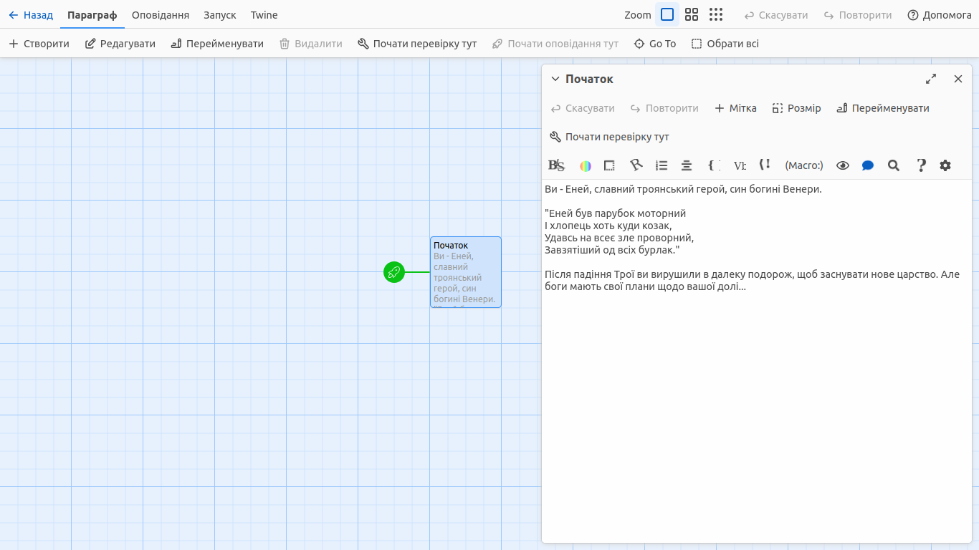Open editor toolbar settings gear

[945, 165]
